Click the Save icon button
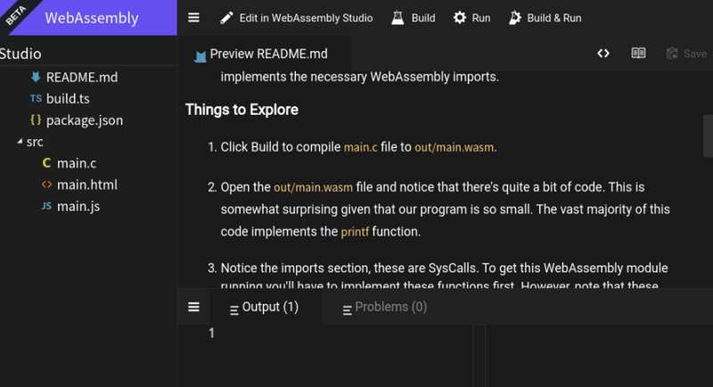The height and width of the screenshot is (387, 713). tap(686, 54)
